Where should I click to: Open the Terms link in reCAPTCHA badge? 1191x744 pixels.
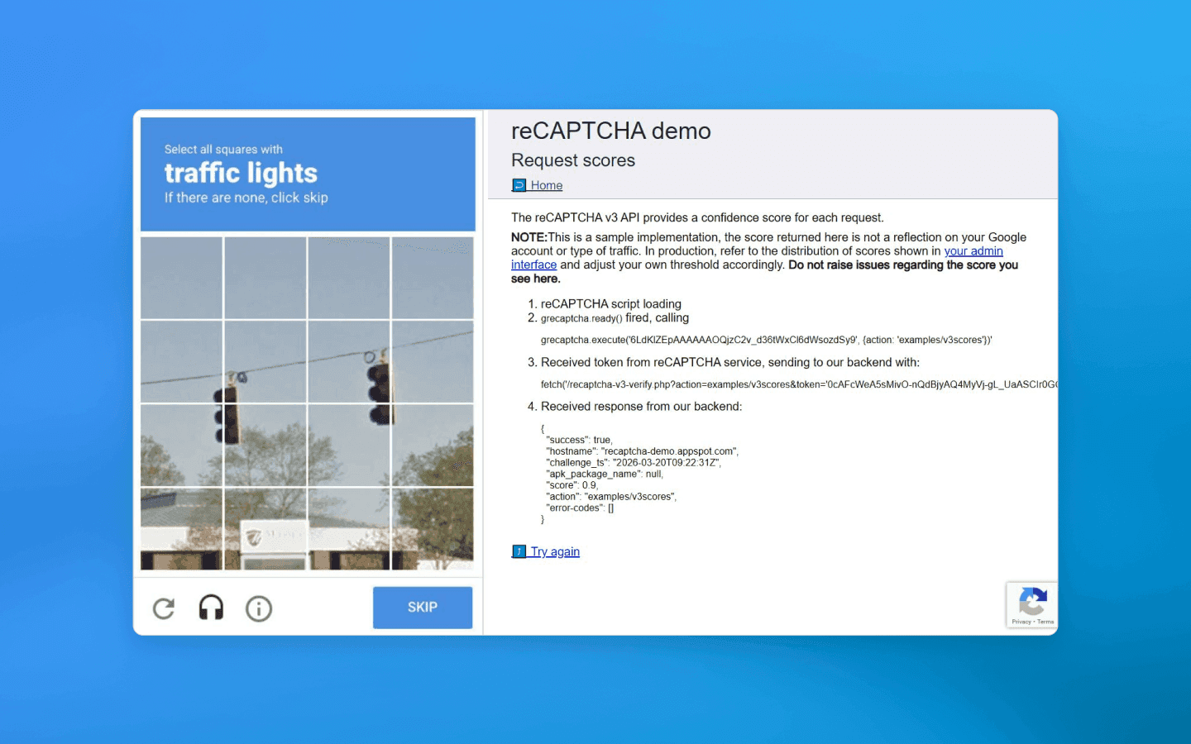1045,622
